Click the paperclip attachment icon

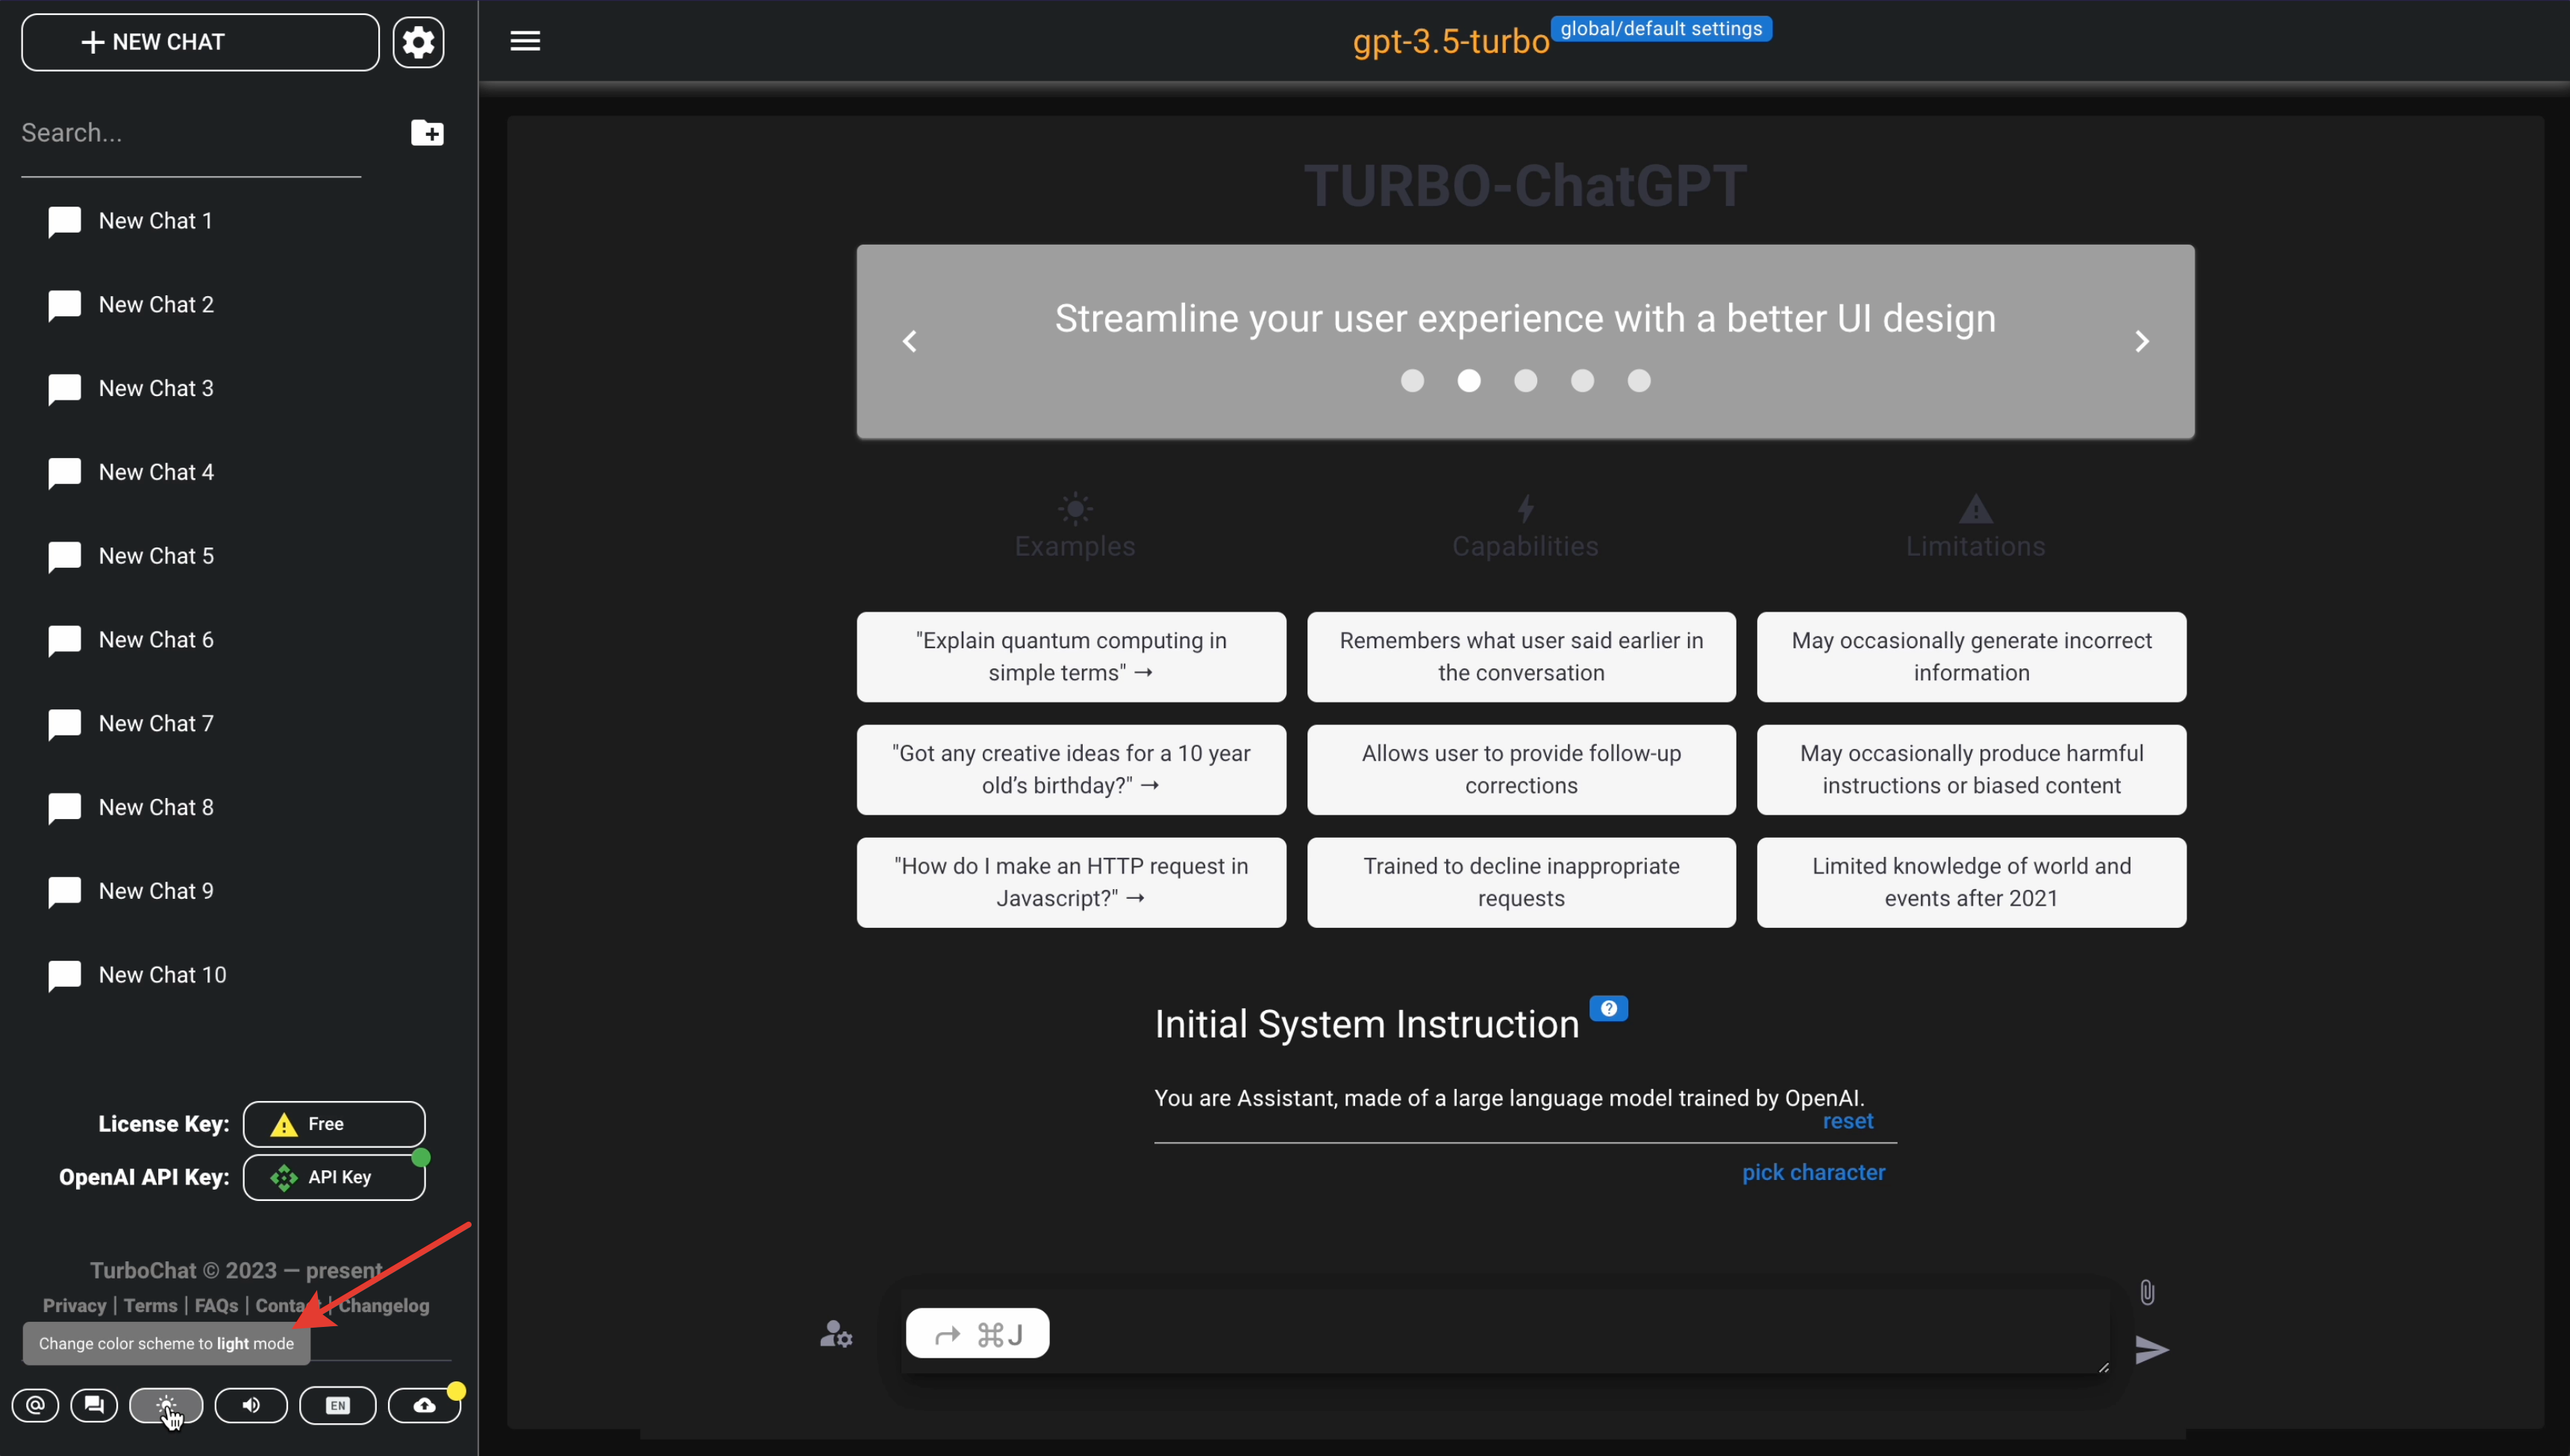click(x=2147, y=1292)
